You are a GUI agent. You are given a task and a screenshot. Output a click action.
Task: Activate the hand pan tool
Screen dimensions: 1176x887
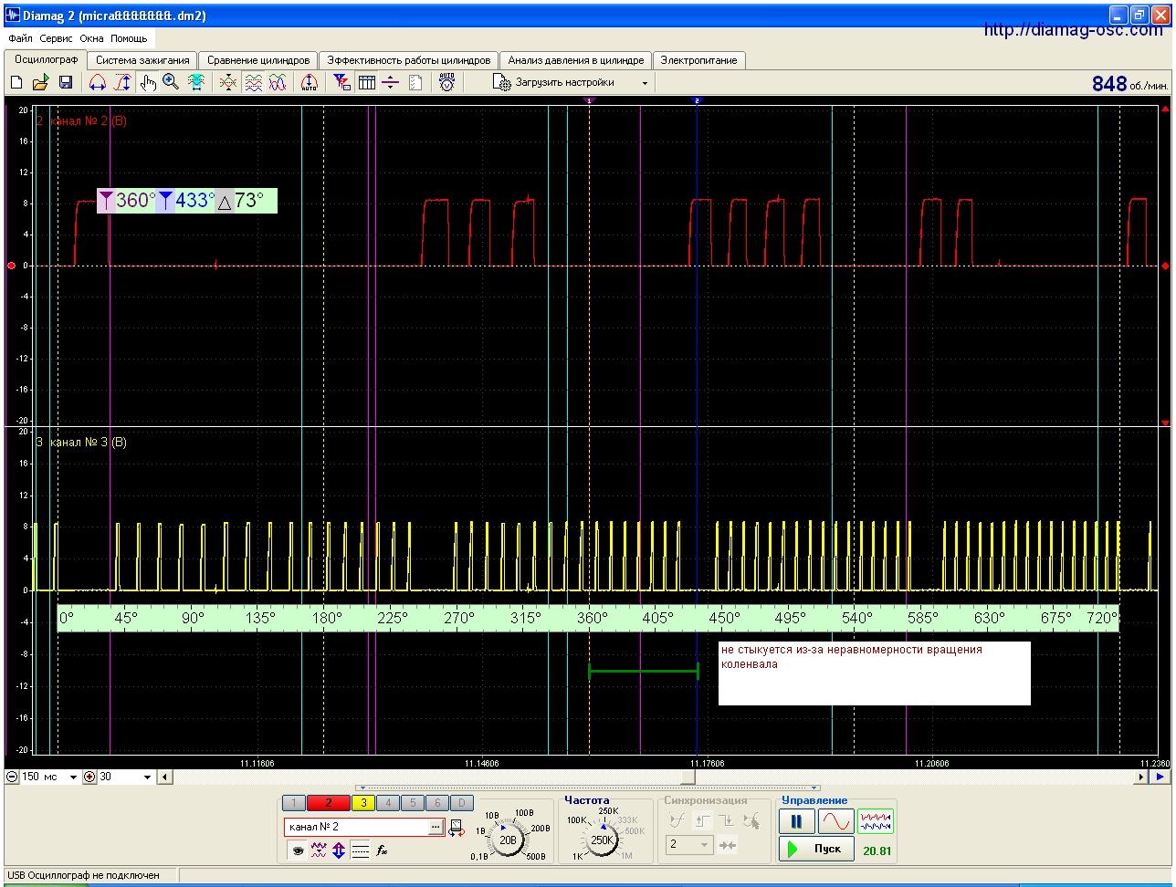pyautogui.click(x=148, y=83)
